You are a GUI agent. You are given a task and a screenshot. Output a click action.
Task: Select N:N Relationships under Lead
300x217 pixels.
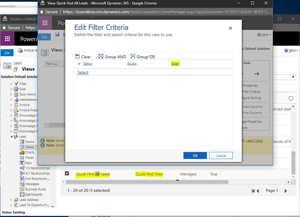point(38,179)
